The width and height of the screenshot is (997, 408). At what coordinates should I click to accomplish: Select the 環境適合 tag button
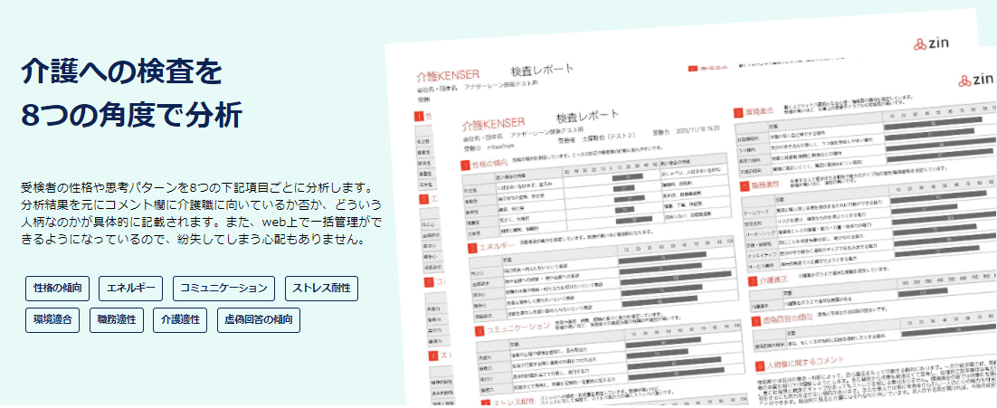pos(52,320)
